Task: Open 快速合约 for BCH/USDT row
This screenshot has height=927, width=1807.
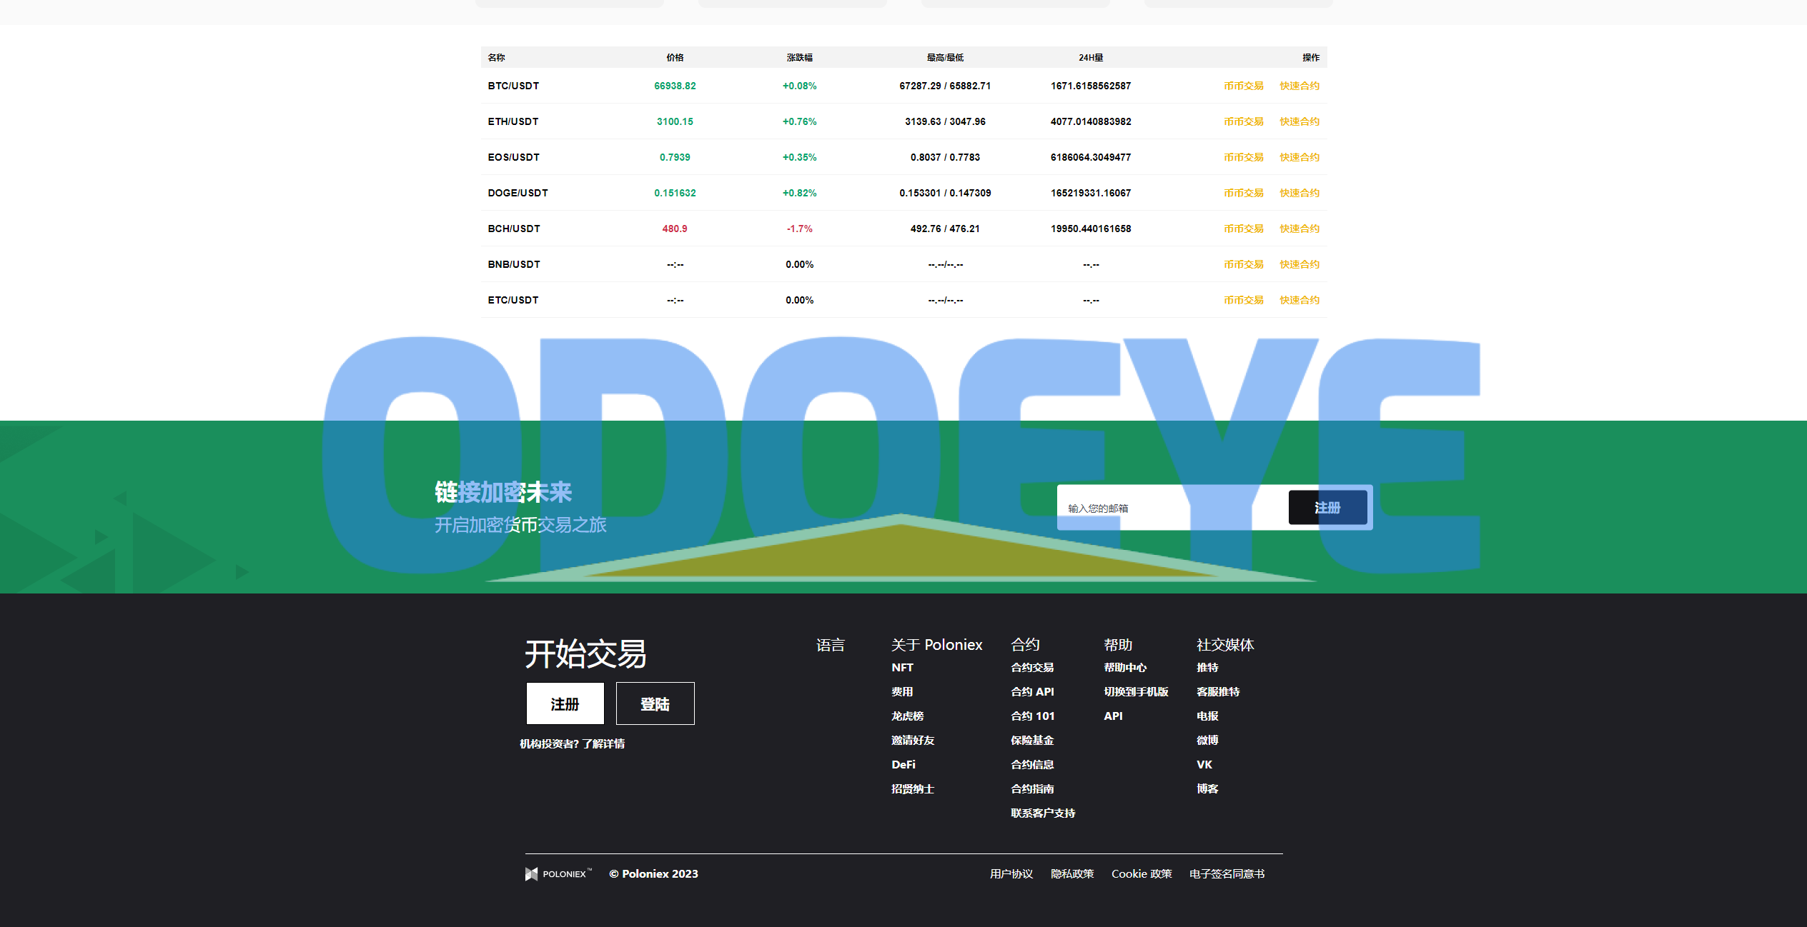Action: click(x=1299, y=229)
